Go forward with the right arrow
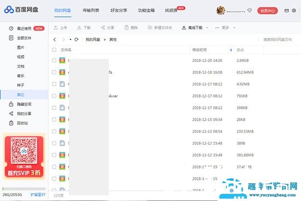301x201 pixels. tap(64, 40)
